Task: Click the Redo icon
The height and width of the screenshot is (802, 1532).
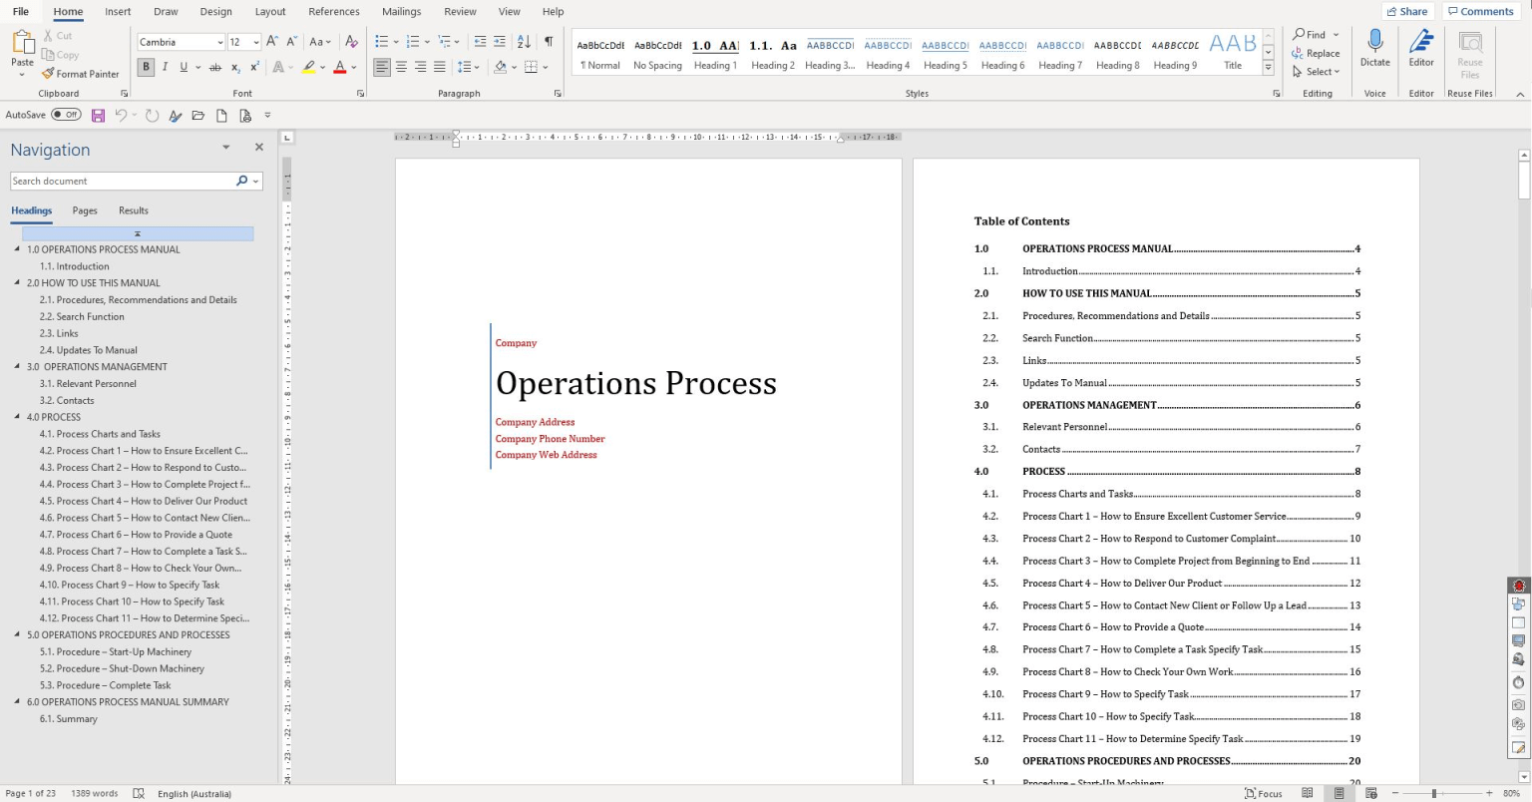Action: [x=152, y=116]
